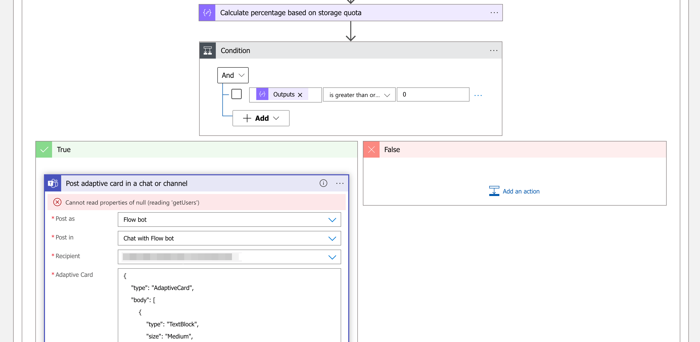
Task: Click the Add an action icon
Action: [x=494, y=191]
